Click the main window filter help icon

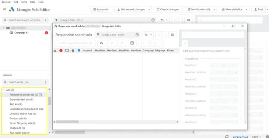point(153,20)
